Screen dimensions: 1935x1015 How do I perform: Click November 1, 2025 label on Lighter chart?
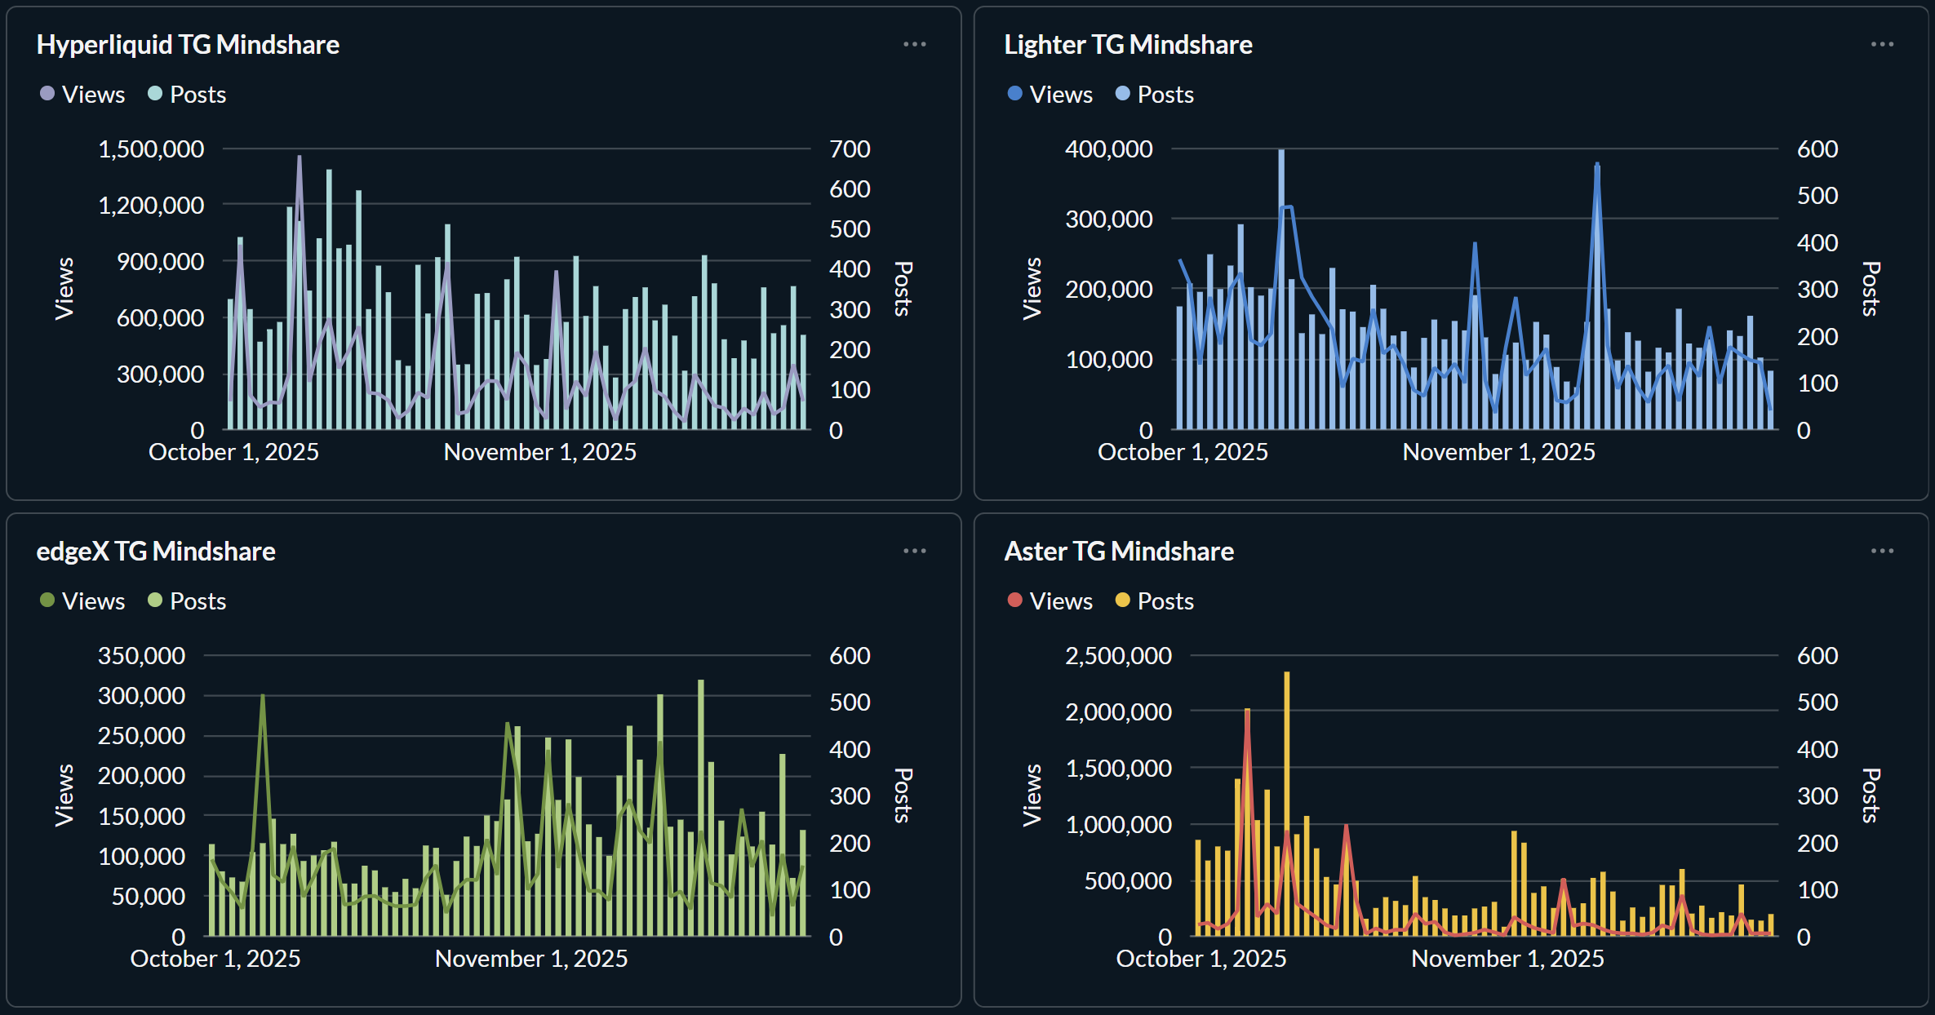[x=1498, y=452]
